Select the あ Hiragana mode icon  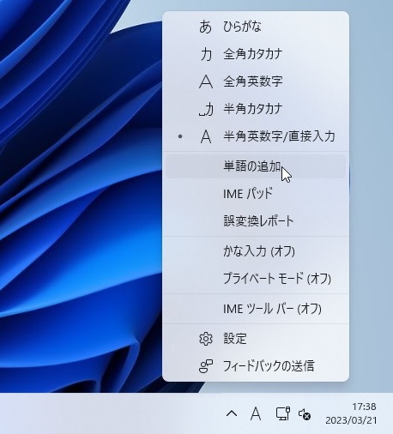click(x=205, y=27)
